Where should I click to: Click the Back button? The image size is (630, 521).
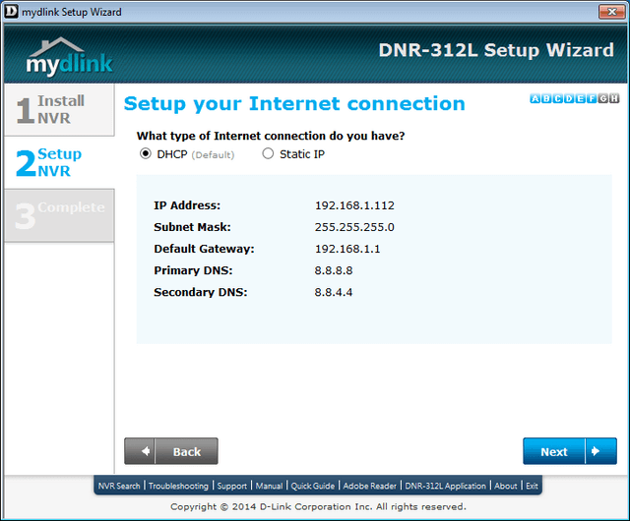click(171, 451)
